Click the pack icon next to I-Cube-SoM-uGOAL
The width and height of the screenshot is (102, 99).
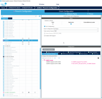pos(4,37)
